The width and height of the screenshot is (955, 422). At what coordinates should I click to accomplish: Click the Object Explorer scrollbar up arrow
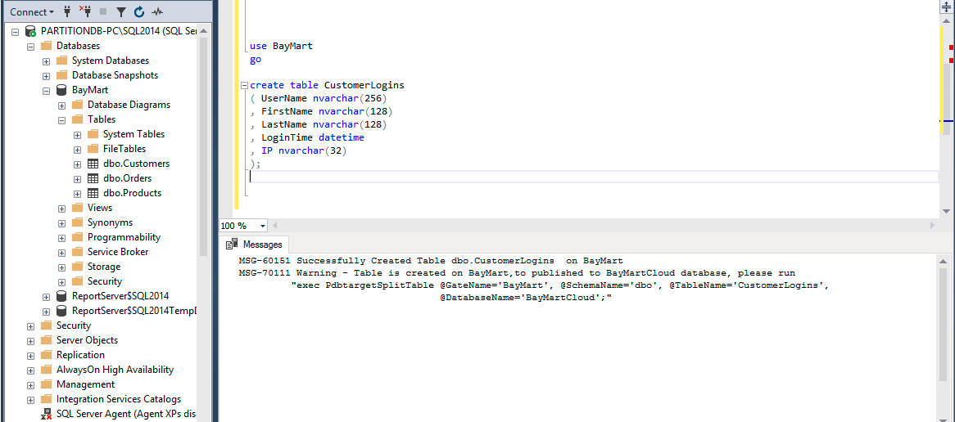click(203, 31)
